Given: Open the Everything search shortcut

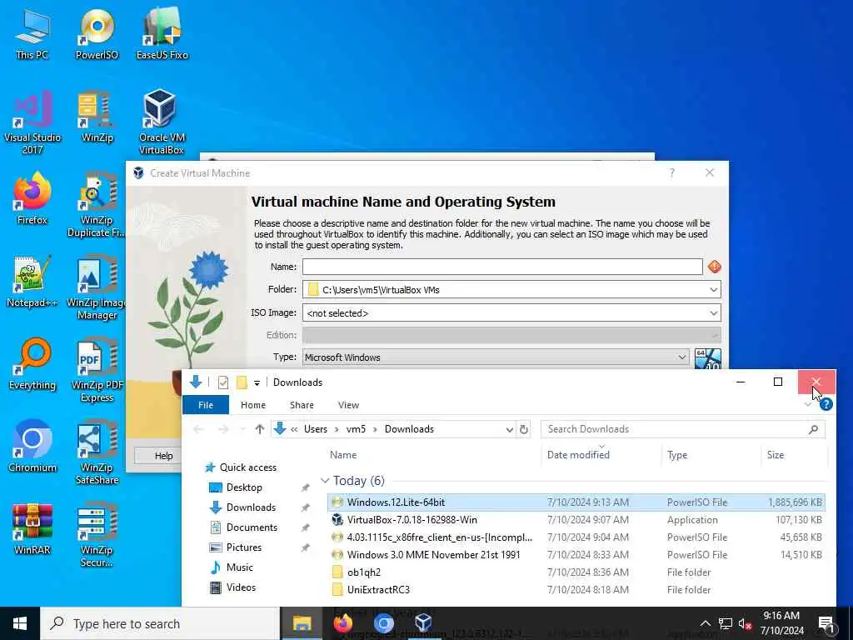Looking at the screenshot, I should (32, 365).
